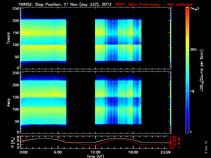
Task: Click the 6:00 time axis tick
Action: click(58, 152)
